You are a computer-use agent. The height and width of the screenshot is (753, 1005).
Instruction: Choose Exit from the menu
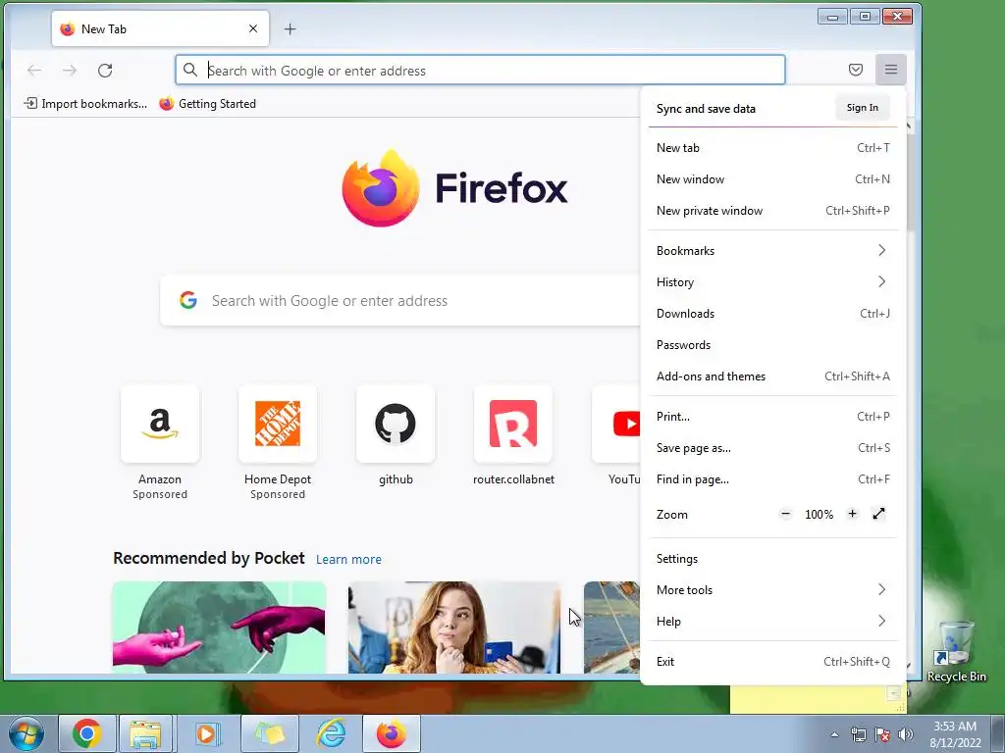click(773, 662)
